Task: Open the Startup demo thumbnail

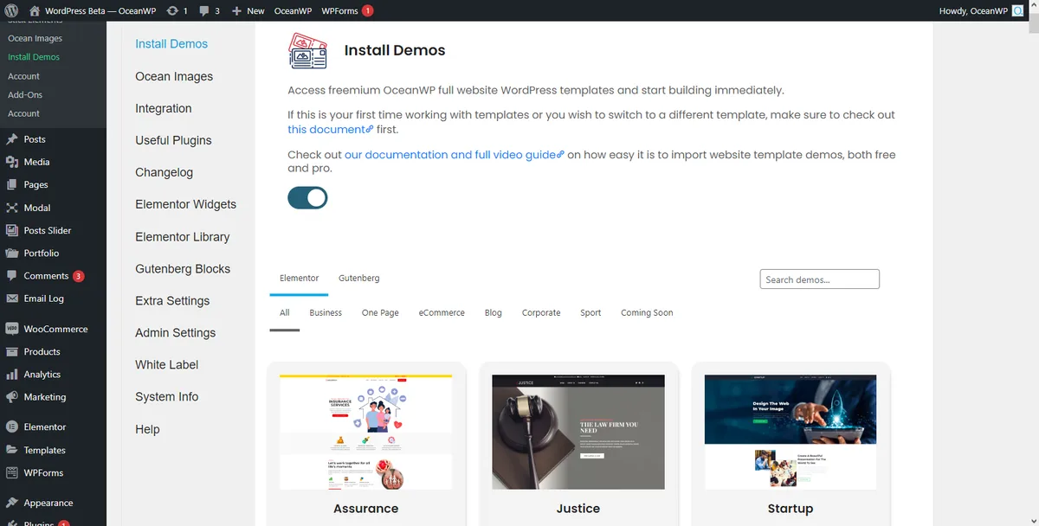Action: tap(791, 432)
